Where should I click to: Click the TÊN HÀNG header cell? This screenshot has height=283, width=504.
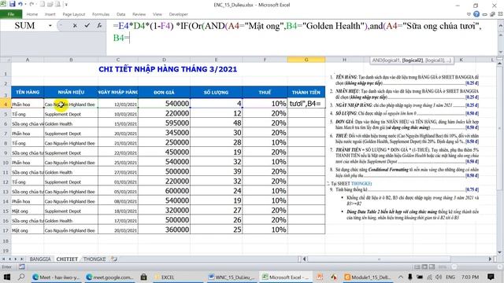point(28,92)
